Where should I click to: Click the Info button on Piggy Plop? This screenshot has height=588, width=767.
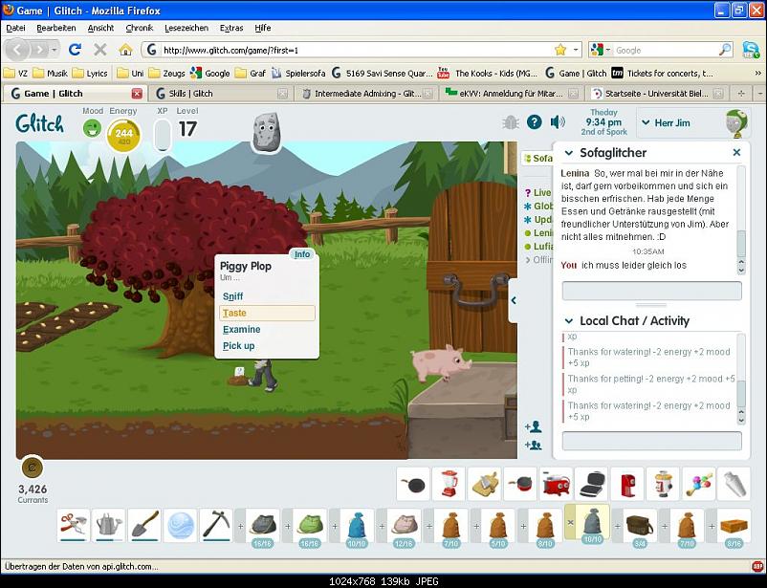[x=302, y=254]
